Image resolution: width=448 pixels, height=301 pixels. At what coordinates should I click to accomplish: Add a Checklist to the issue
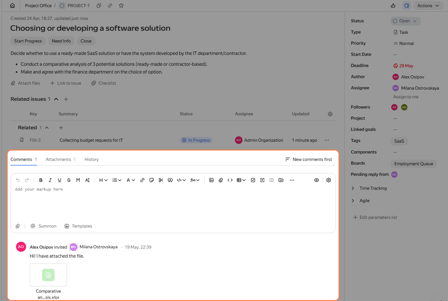[x=104, y=83]
